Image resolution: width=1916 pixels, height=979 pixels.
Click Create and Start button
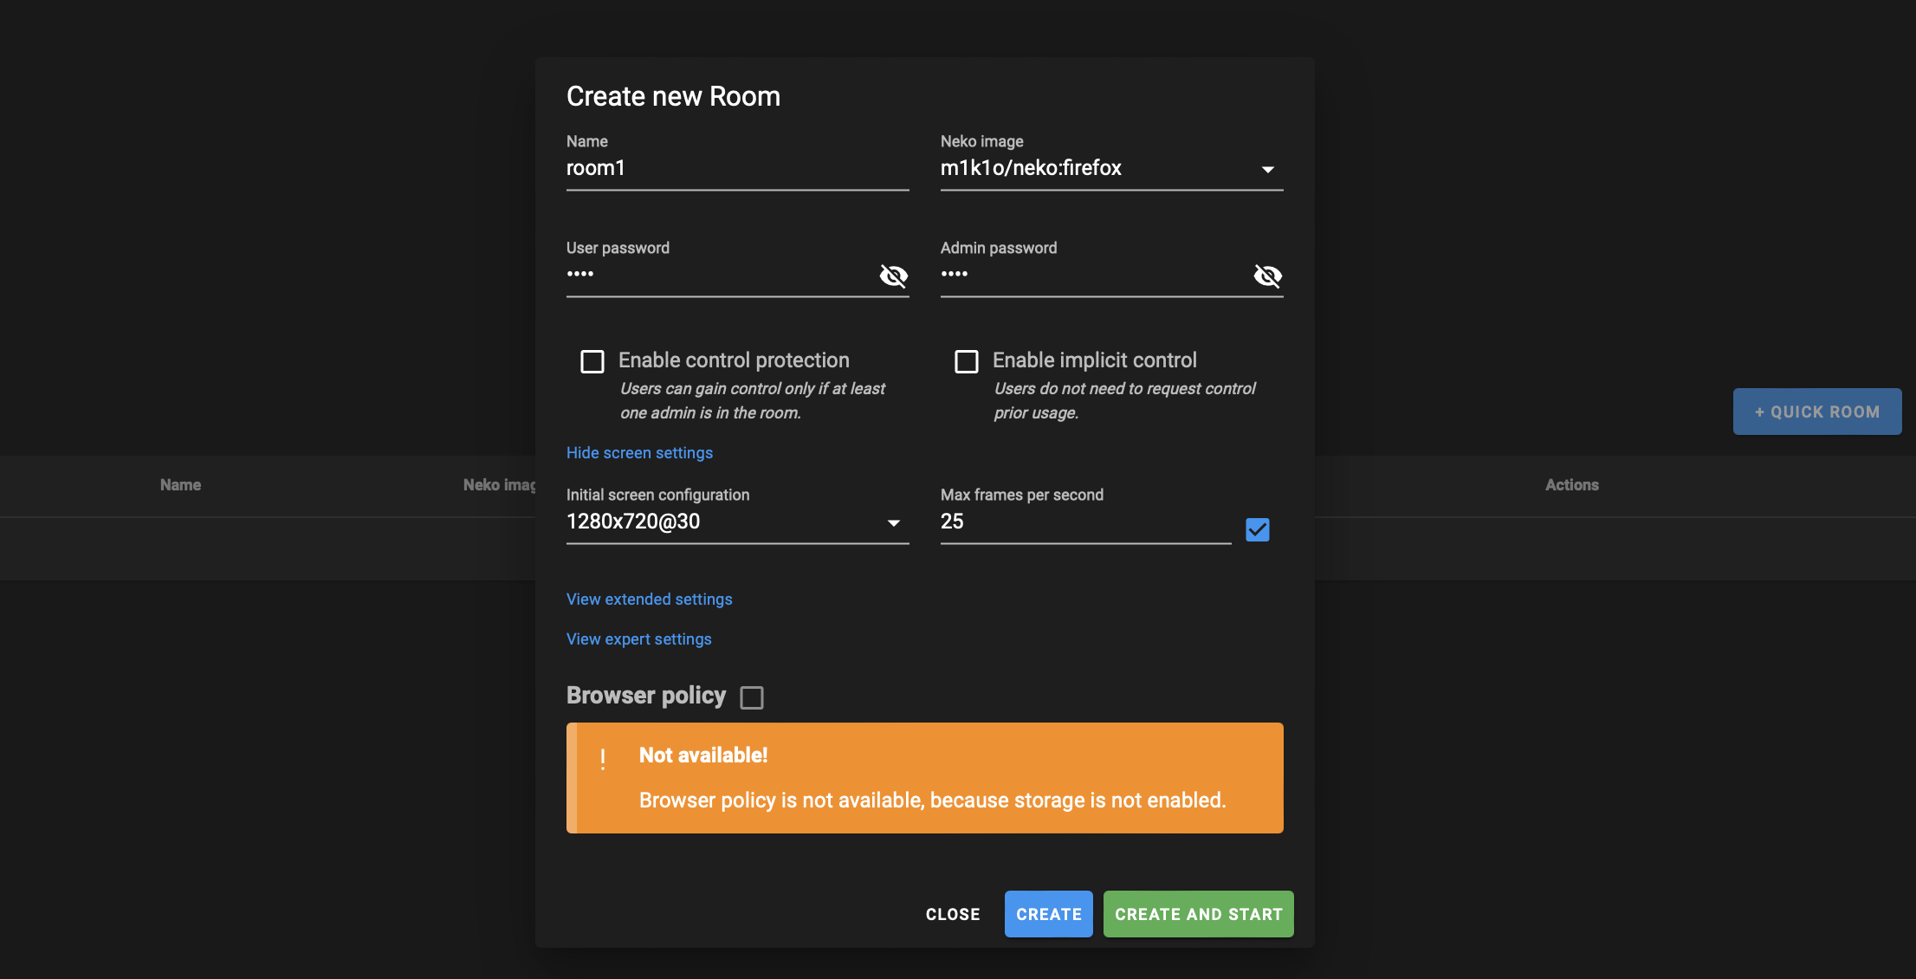pos(1198,914)
